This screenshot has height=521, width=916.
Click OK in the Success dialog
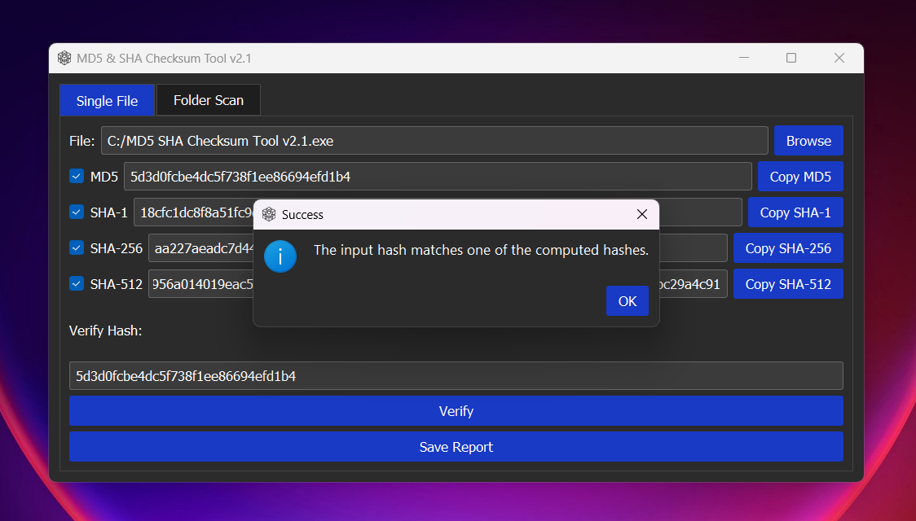pos(627,301)
